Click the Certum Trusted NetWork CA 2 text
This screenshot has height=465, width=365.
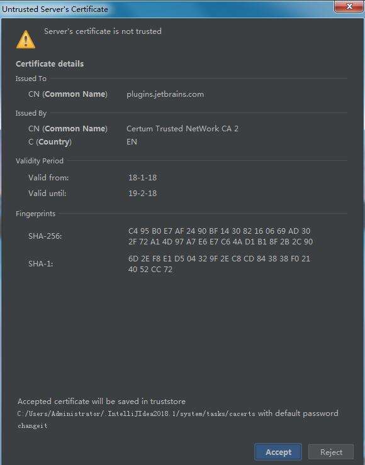pos(182,129)
